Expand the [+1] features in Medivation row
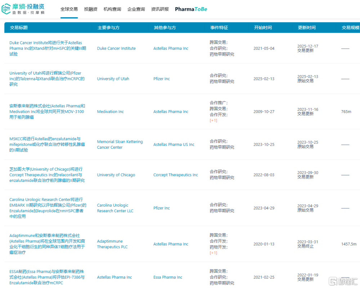Viewport: 360px width, 288px height. click(213, 120)
